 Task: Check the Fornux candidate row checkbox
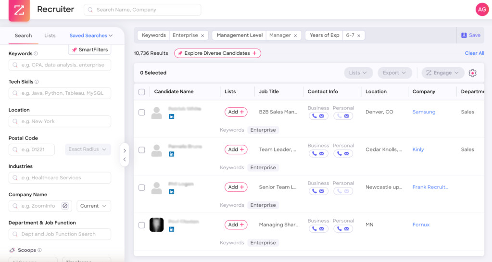click(142, 225)
